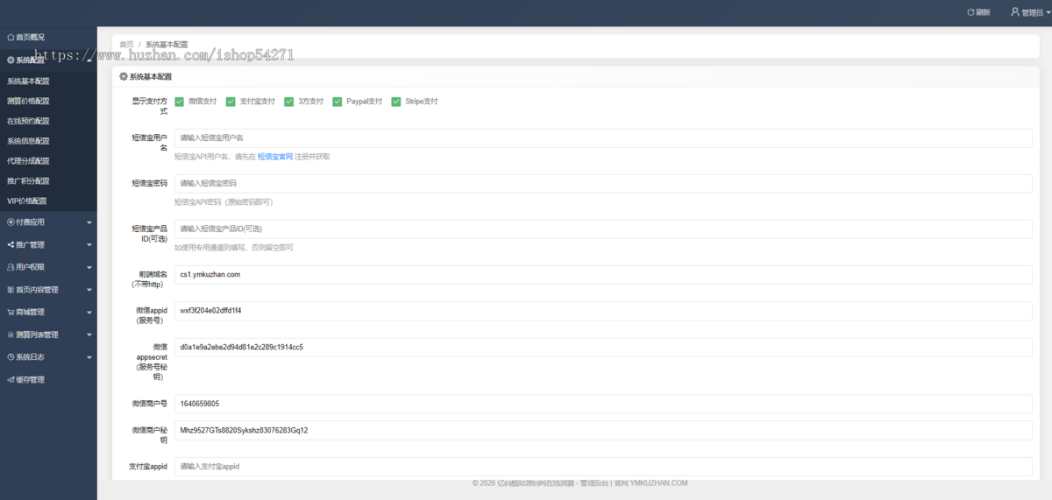This screenshot has height=500, width=1052.
Task: Click the 系统基本配置 breadcrumb text
Action: click(x=167, y=45)
